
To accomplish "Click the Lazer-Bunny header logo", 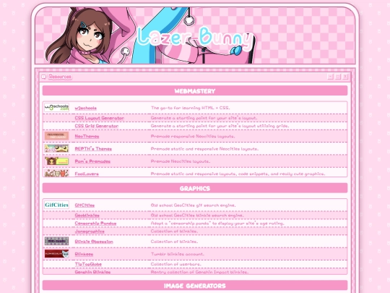I will [x=195, y=38].
